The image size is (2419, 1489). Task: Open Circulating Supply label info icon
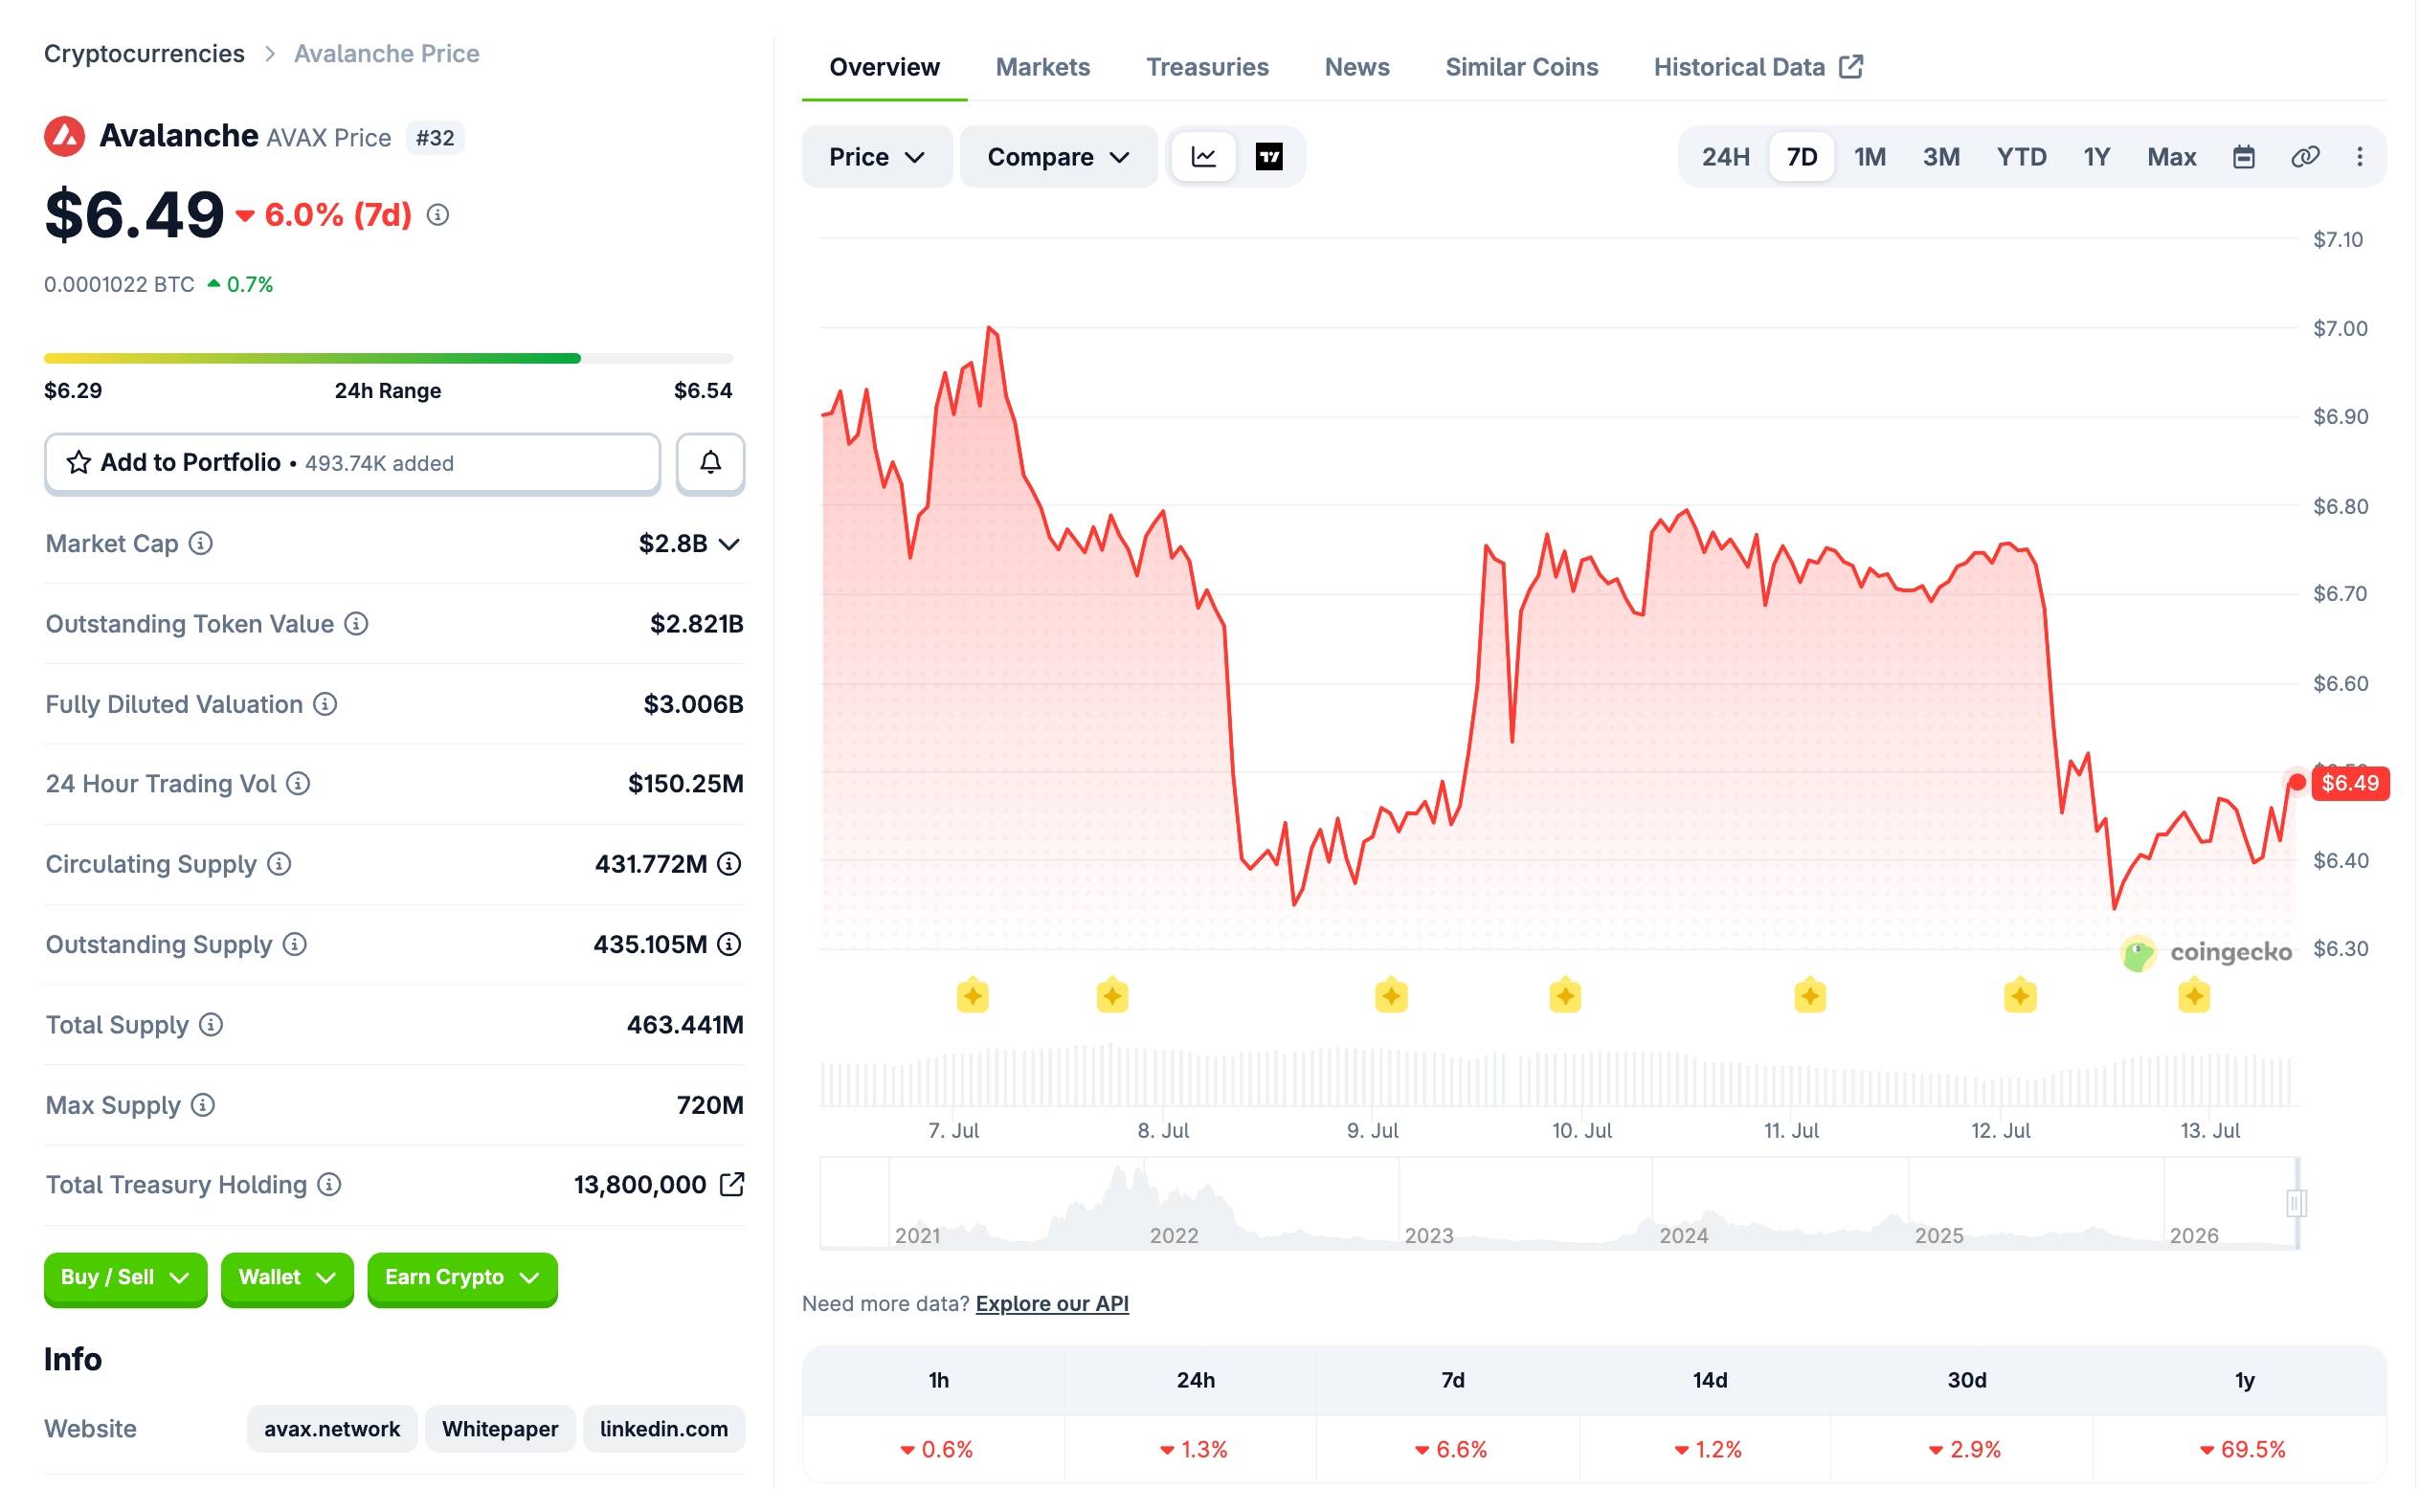[x=280, y=865]
